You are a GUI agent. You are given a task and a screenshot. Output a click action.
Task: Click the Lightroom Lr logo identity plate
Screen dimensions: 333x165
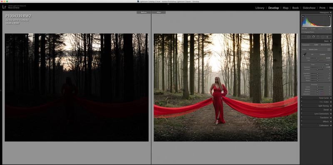[4, 7]
